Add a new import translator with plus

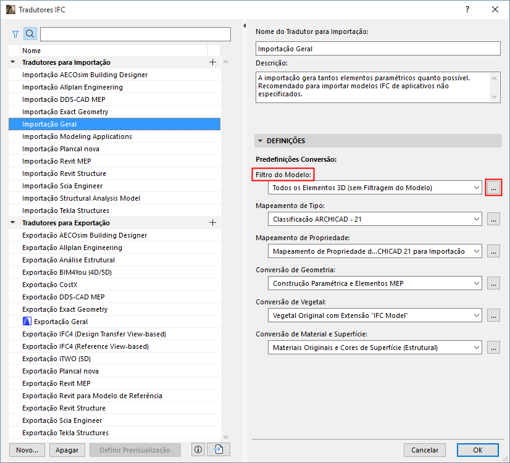pyautogui.click(x=213, y=62)
